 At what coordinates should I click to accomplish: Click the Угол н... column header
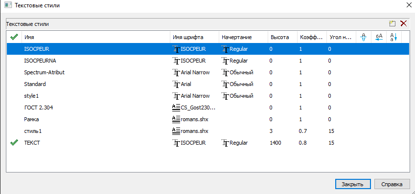[x=342, y=37]
